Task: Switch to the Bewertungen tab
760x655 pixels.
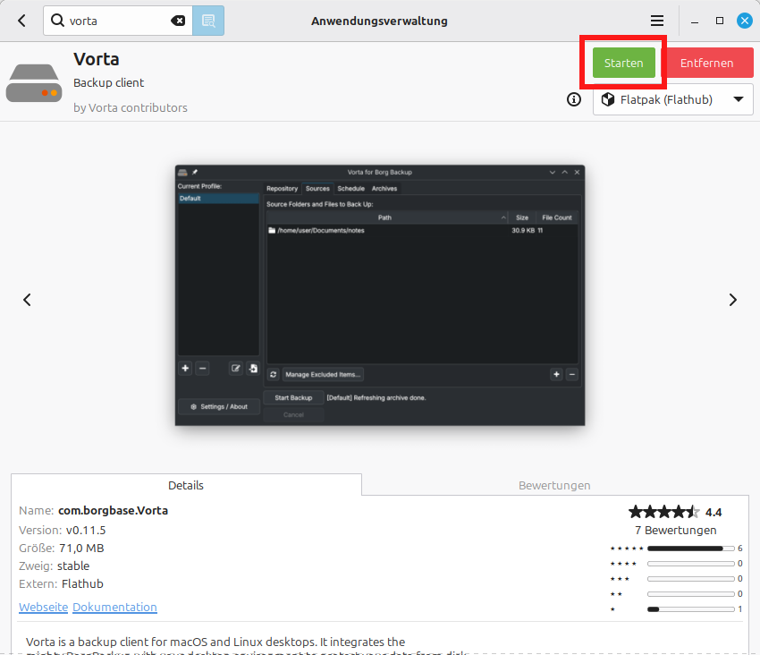Action: 554,485
